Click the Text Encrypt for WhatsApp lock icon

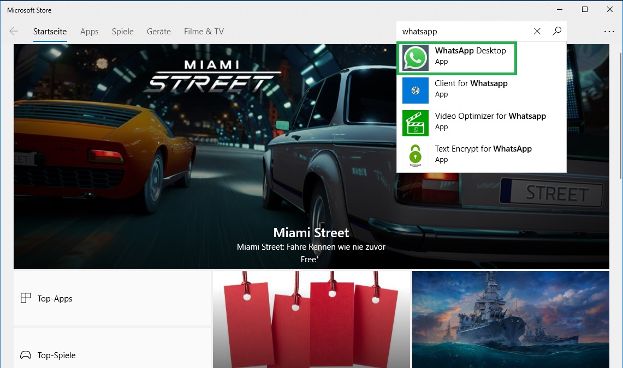click(x=415, y=156)
